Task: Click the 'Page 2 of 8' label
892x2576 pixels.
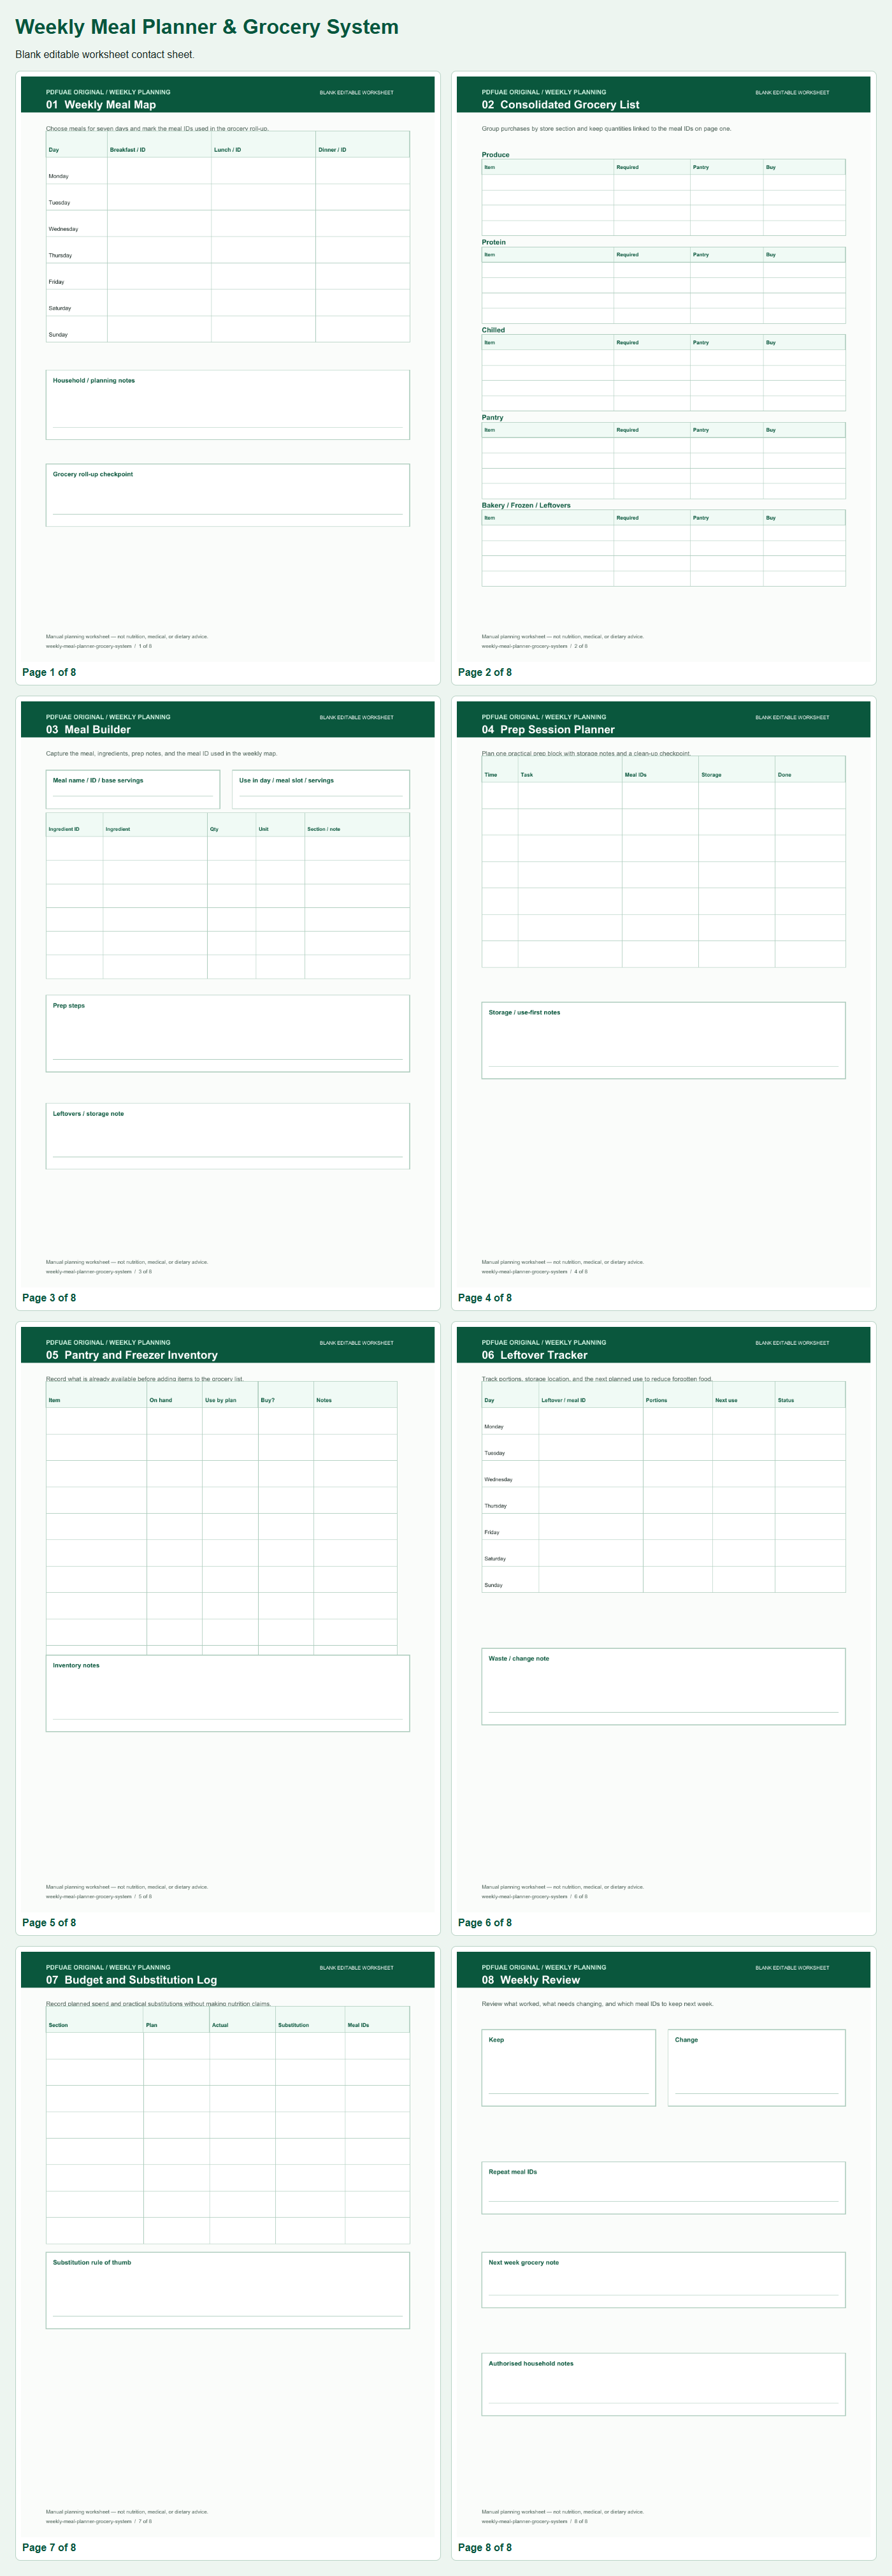Action: (x=484, y=672)
